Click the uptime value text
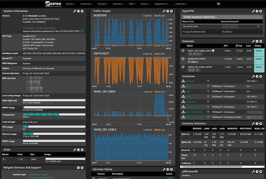This screenshot has width=266, height=179. tap(39, 68)
